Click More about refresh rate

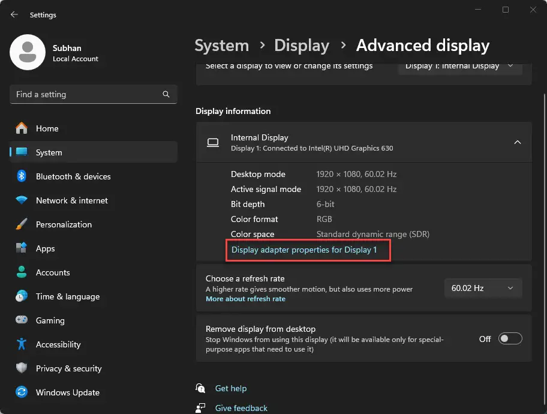(245, 298)
